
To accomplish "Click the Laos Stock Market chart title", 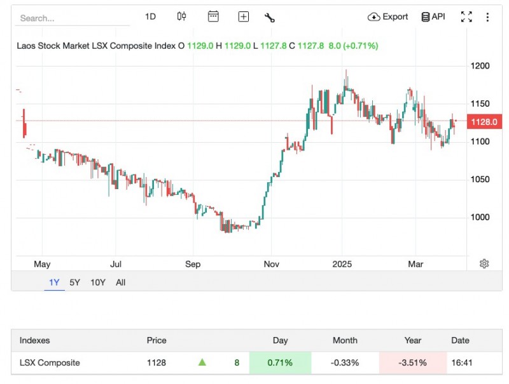I will (x=97, y=46).
